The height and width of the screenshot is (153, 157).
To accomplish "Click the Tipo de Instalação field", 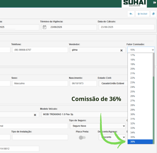I will coord(40,137).
